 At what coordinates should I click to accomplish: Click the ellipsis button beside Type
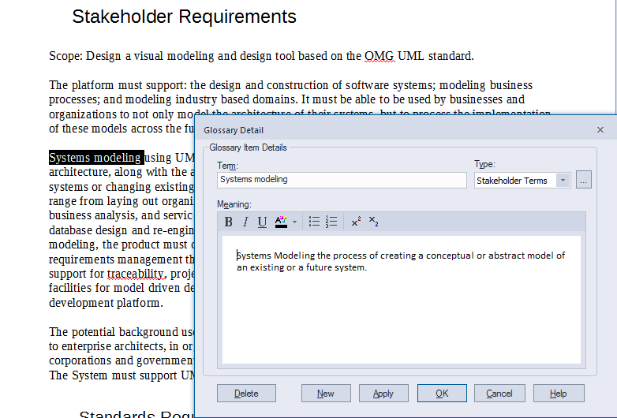coord(584,180)
